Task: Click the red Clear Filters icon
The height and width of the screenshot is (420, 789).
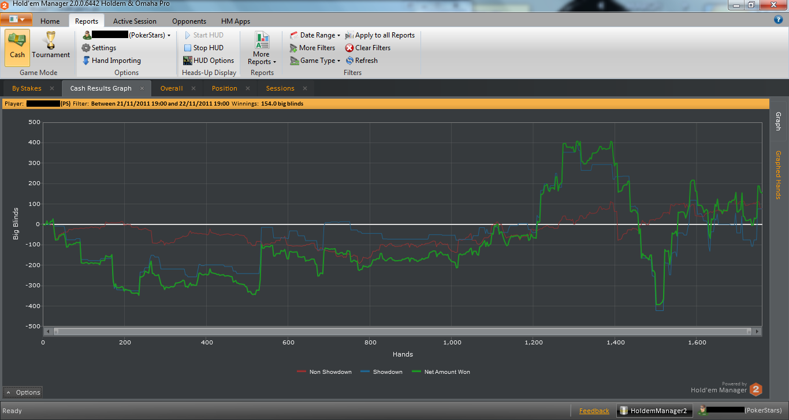Action: click(x=349, y=48)
